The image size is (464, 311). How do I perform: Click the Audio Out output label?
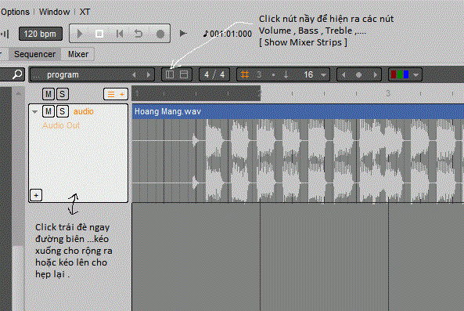[x=61, y=125]
